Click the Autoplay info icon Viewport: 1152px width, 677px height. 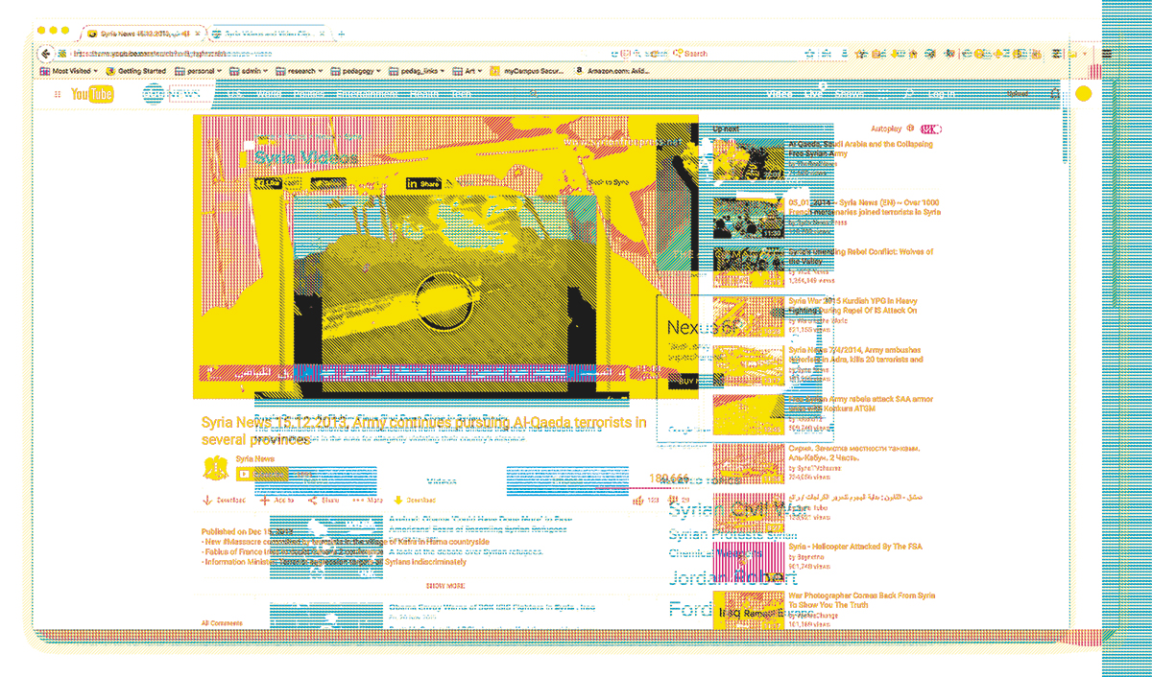click(909, 128)
